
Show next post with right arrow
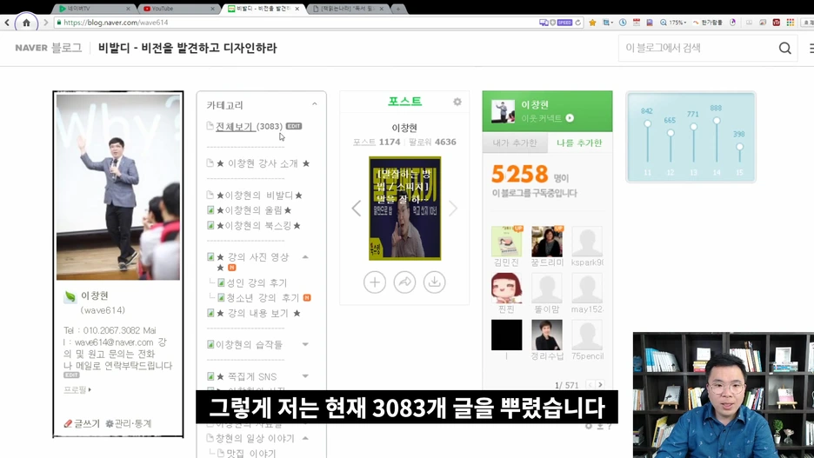tap(453, 209)
